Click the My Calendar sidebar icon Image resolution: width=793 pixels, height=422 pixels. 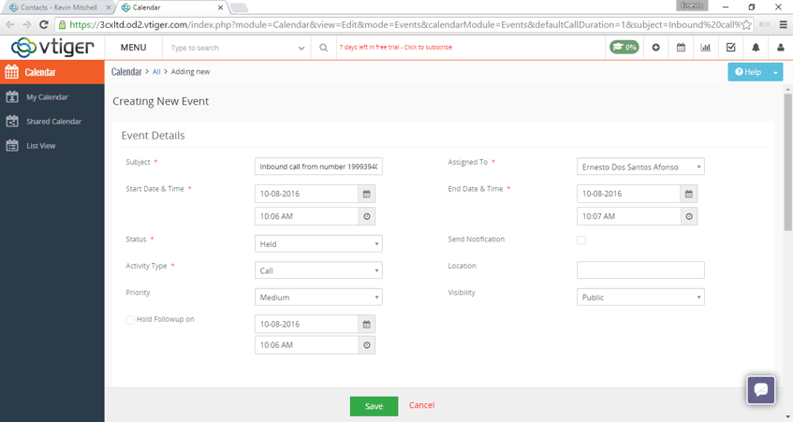[12, 97]
